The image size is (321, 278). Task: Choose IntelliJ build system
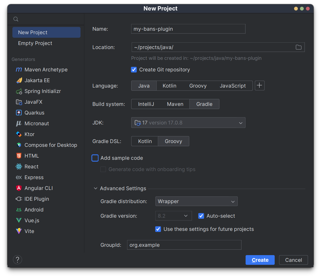(146, 104)
